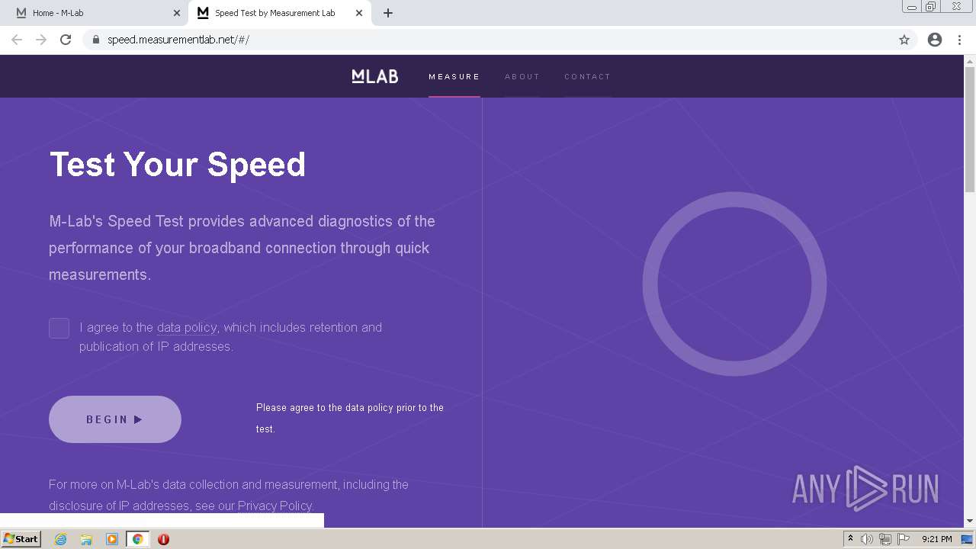The width and height of the screenshot is (976, 549).
Task: Follow the data policy link
Action: pyautogui.click(x=187, y=327)
